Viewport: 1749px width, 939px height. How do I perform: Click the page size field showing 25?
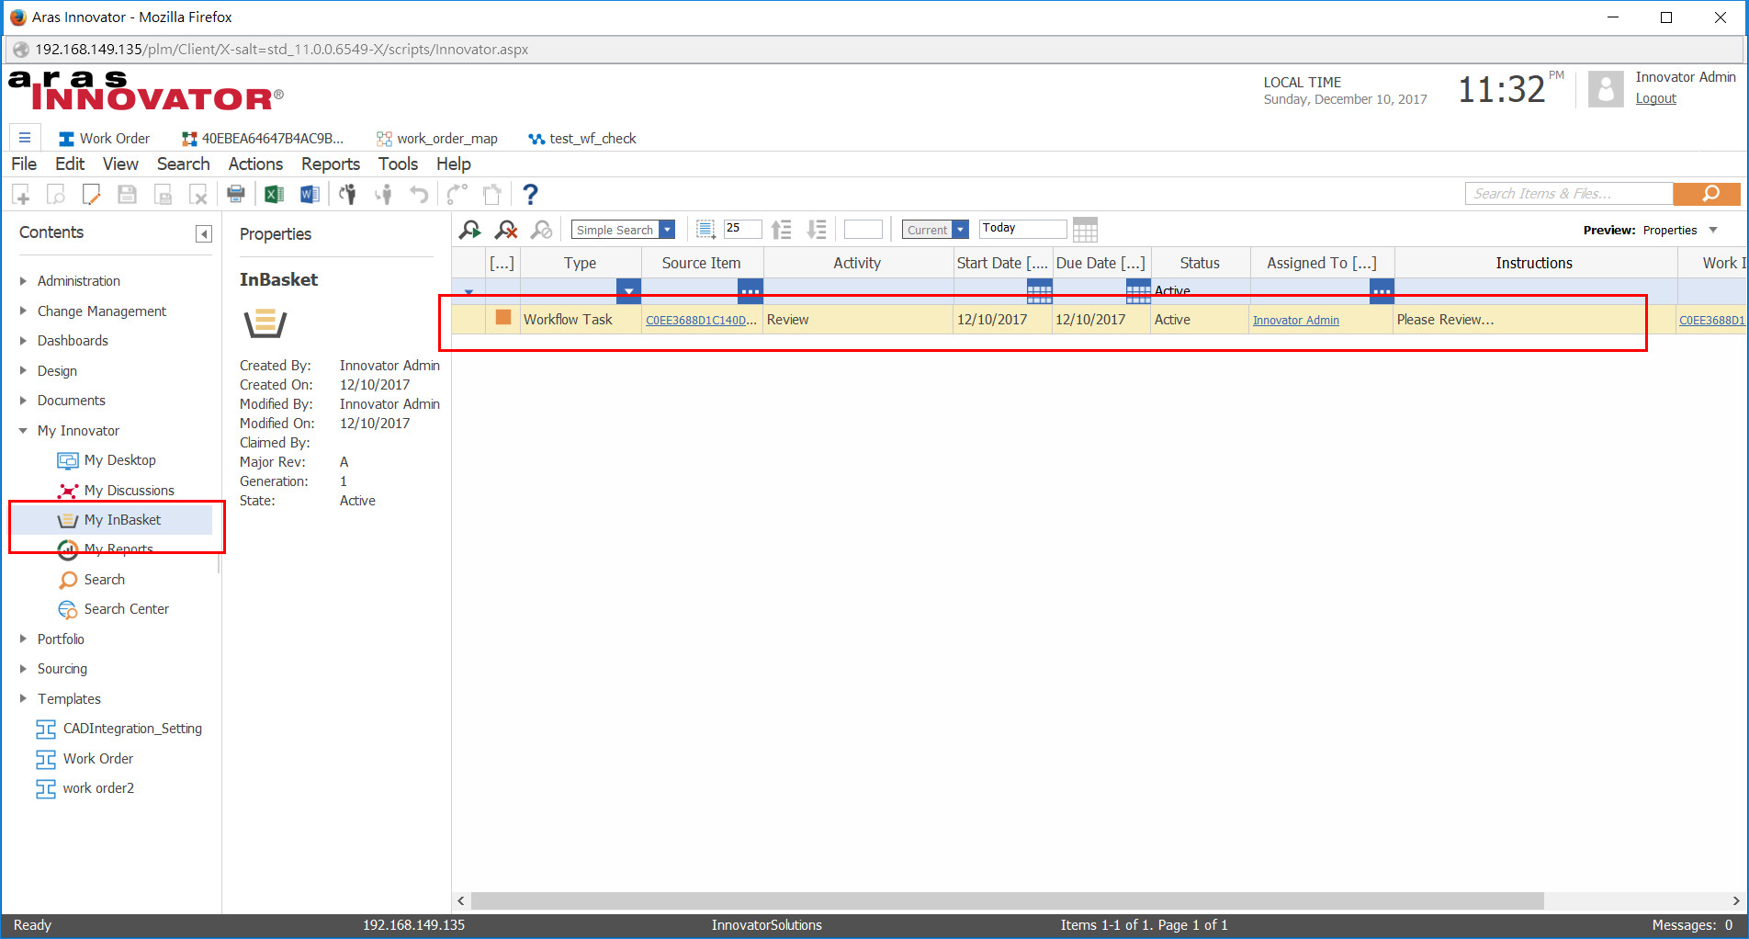[742, 229]
